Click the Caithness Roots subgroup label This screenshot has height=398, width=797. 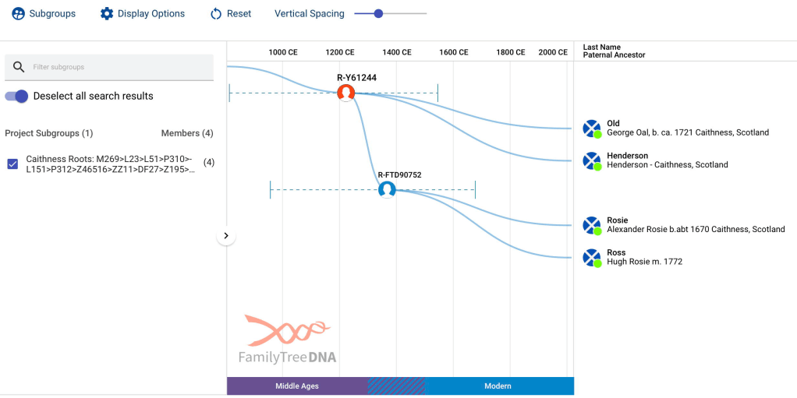pyautogui.click(x=109, y=164)
